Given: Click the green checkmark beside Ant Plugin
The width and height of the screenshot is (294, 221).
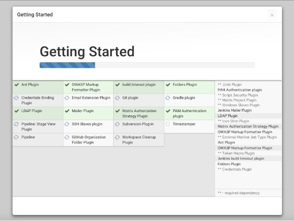Looking at the screenshot, I should 17,85.
